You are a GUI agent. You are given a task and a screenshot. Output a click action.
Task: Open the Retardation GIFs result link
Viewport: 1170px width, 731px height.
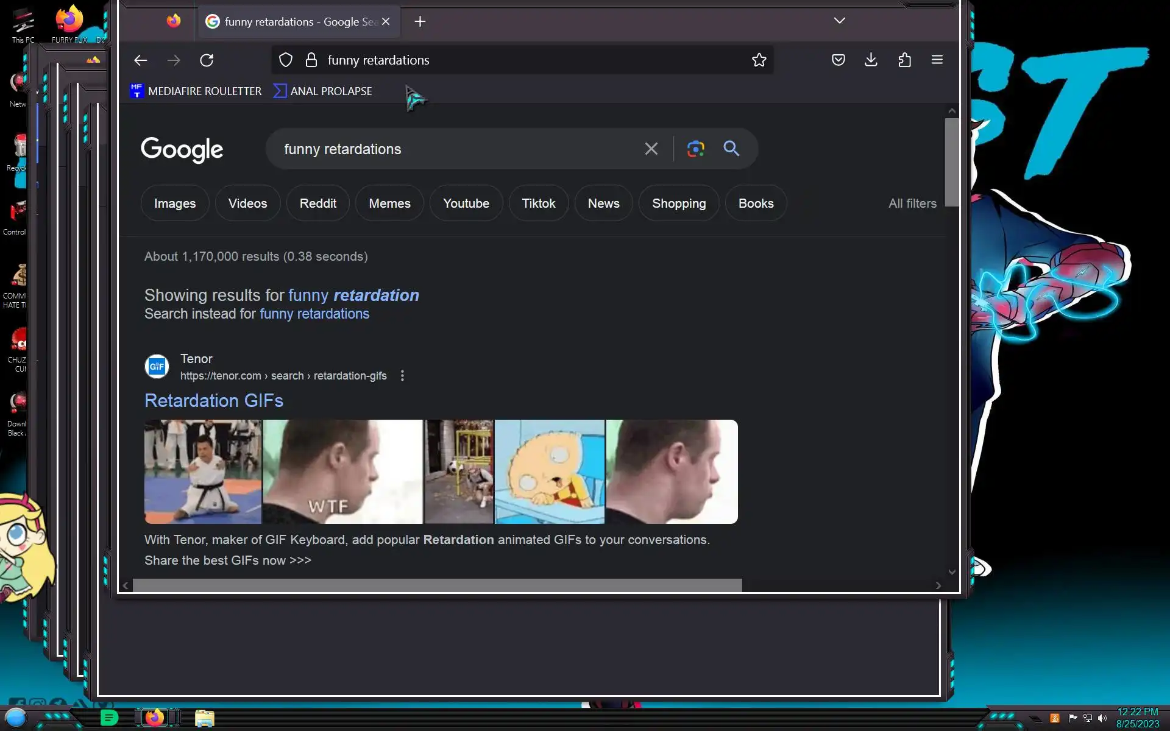213,401
